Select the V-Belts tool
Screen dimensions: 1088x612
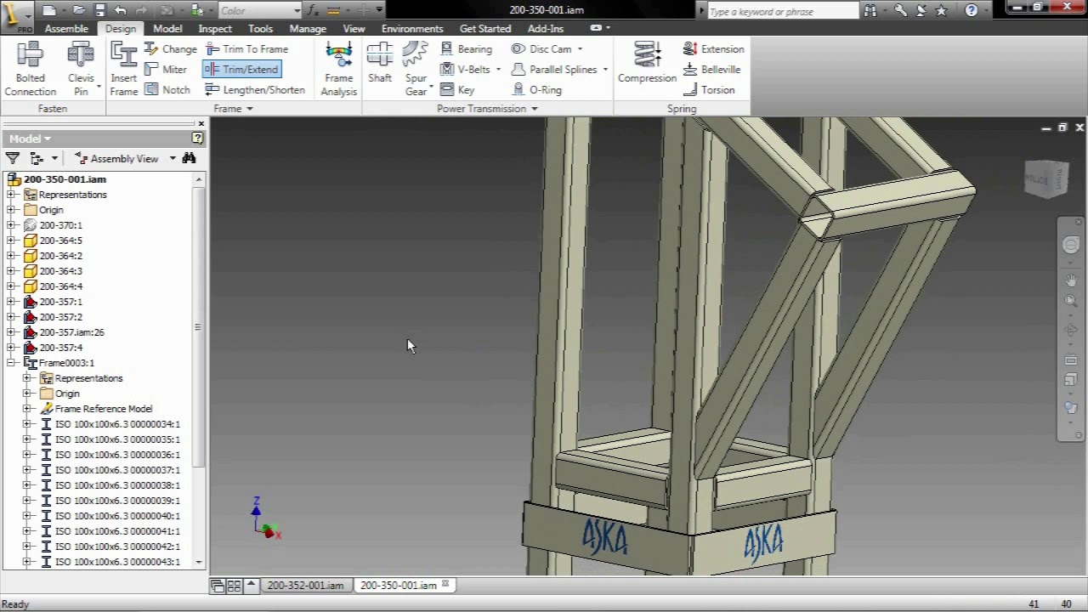[465, 70]
